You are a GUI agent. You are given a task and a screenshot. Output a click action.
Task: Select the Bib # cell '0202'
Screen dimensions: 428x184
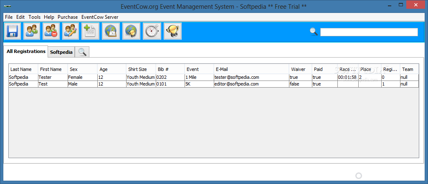click(x=170, y=78)
